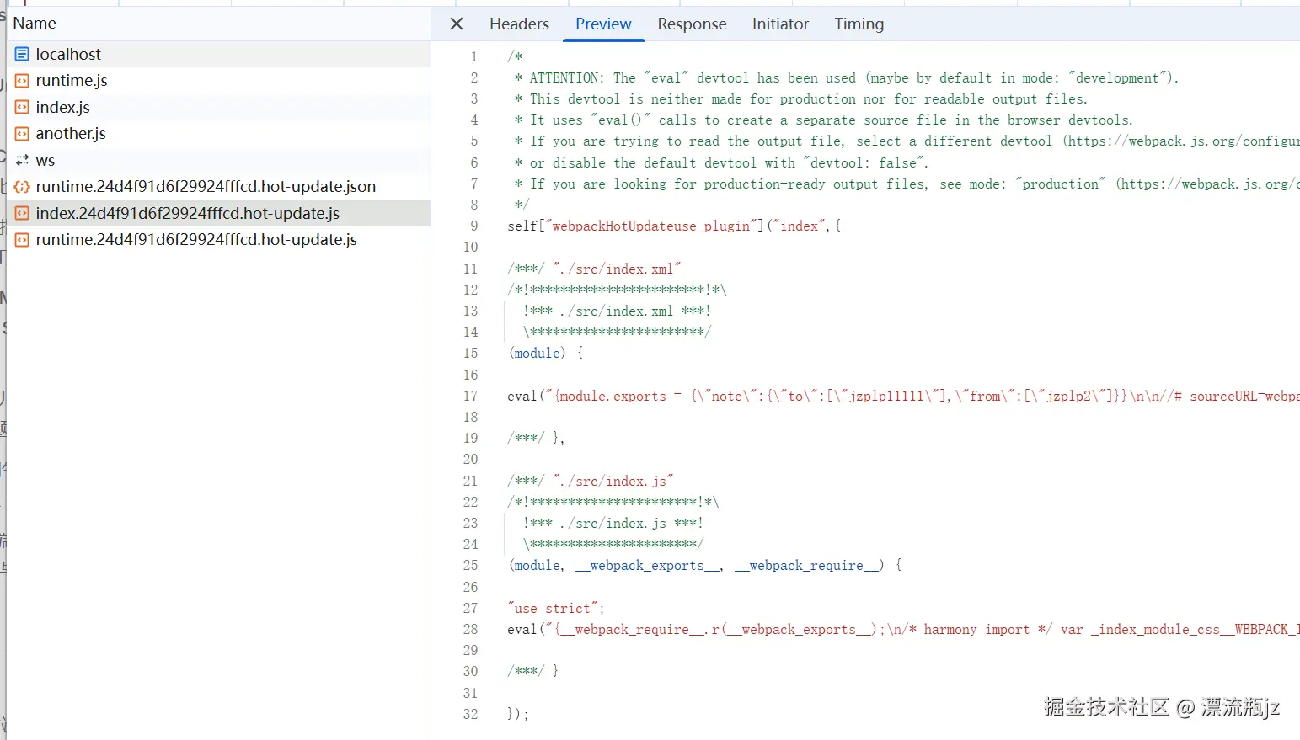Viewport: 1300px width, 740px height.
Task: Select the localhost request row
Action: (x=219, y=54)
